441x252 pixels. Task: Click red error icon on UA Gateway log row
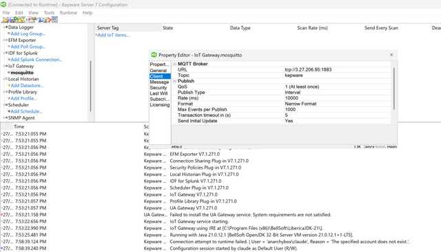(x=1, y=215)
